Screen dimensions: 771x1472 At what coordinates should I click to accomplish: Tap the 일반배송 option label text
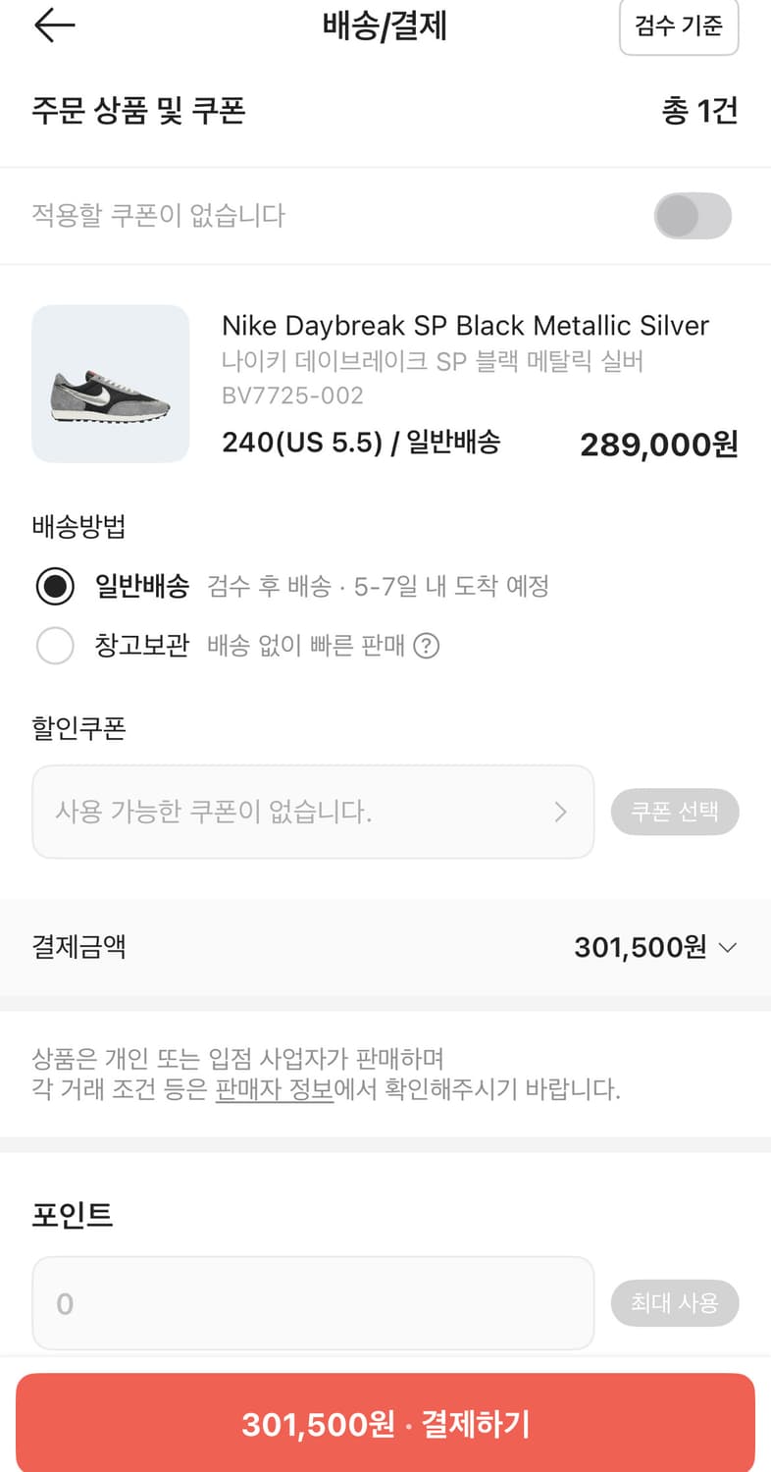pos(142,587)
